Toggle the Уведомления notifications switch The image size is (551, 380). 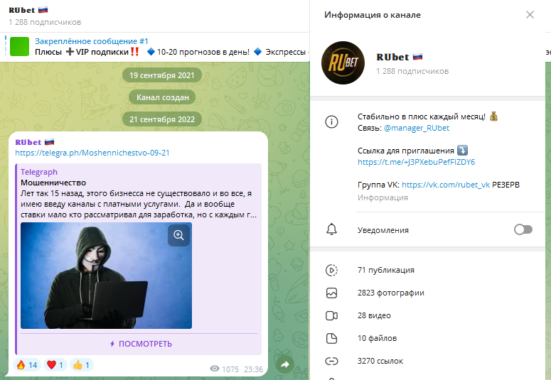click(523, 229)
